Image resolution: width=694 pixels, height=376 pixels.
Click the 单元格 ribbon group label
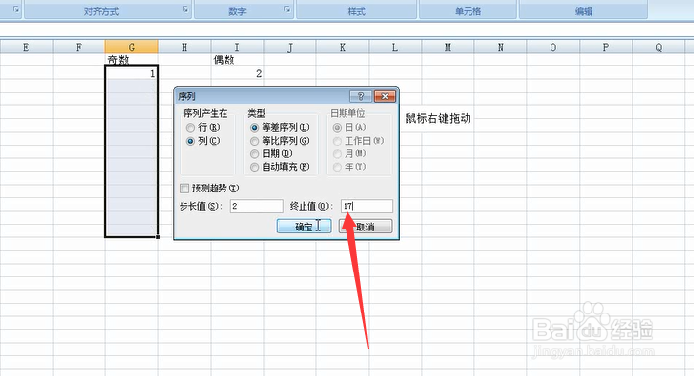pos(468,11)
